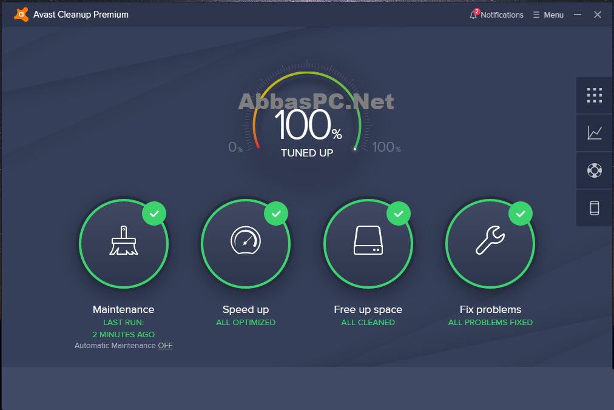Screen dimensions: 614x410
Task: Click the Maintenance broom circle
Action: 124,244
